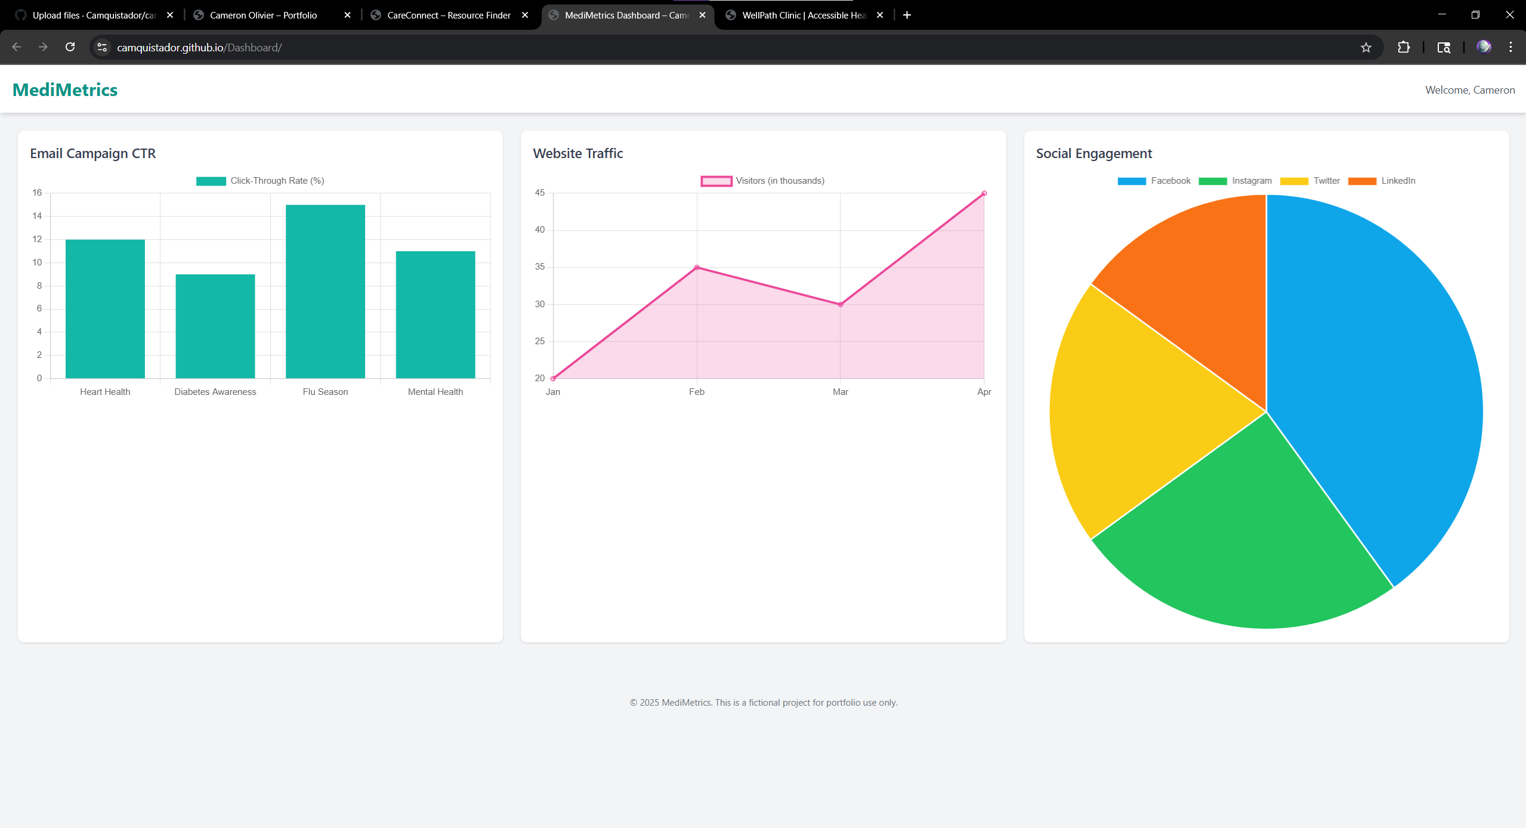Click the MediMetrics logo heading
The height and width of the screenshot is (828, 1526).
click(65, 90)
